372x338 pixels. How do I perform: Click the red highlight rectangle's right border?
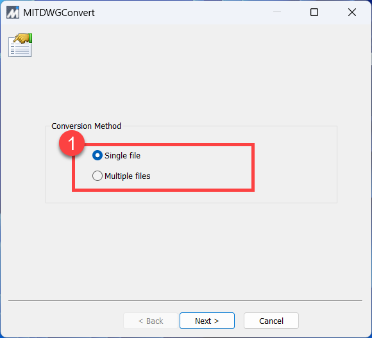(x=253, y=167)
